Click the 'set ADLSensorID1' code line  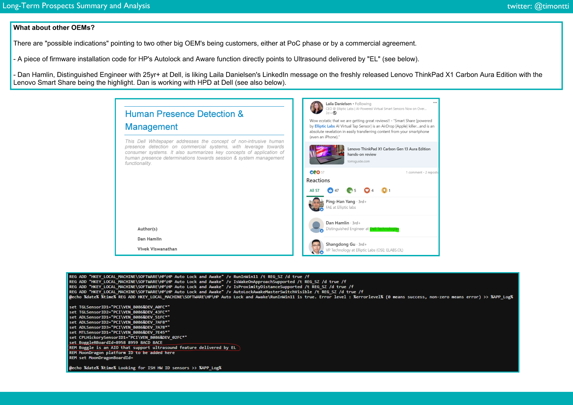[119, 317]
